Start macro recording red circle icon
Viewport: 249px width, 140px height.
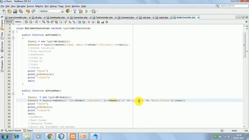[89, 22]
